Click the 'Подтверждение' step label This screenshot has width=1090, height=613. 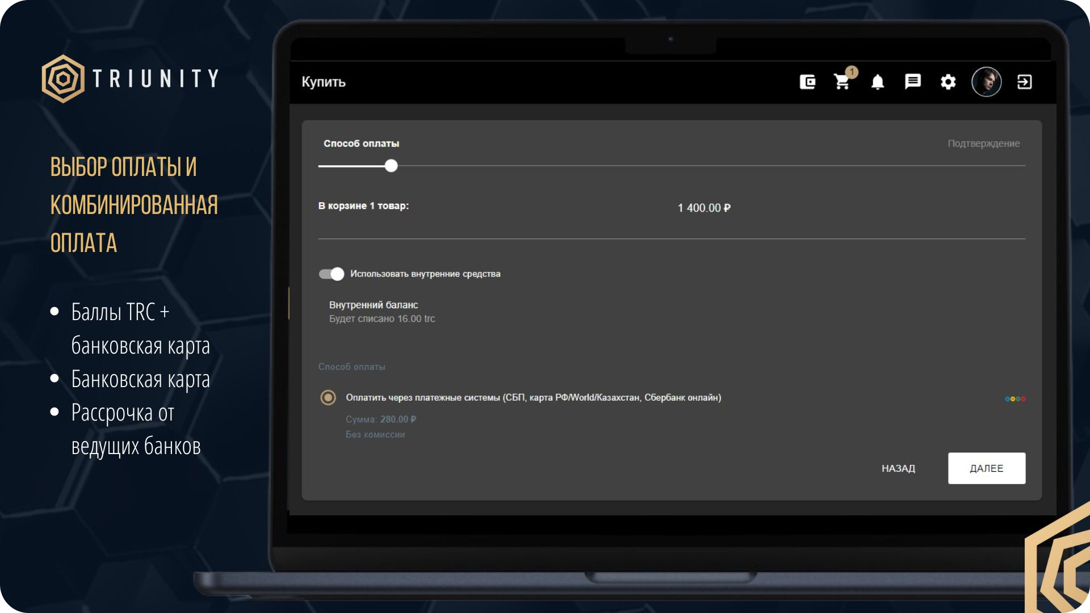point(983,144)
